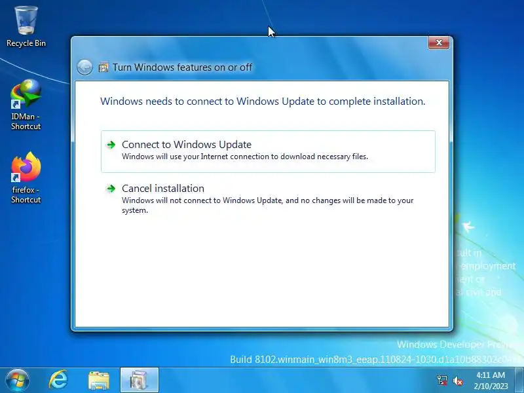Select the firefox shortcut on desktop
Image resolution: width=524 pixels, height=393 pixels.
26,178
